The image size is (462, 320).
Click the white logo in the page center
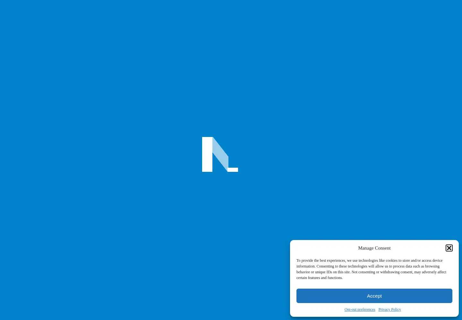coord(220,155)
